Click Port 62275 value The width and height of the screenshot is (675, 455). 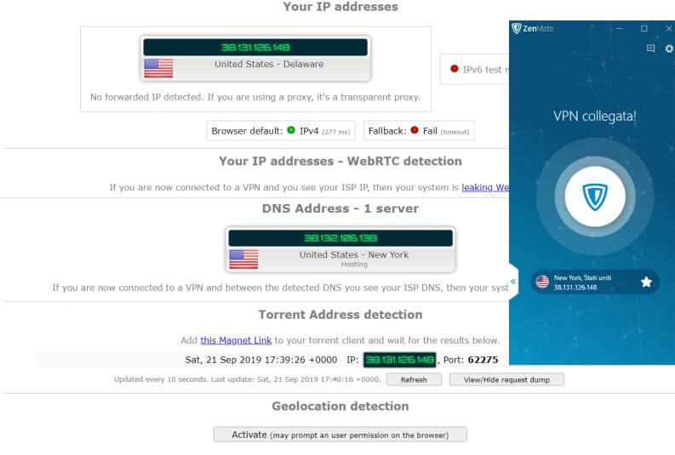click(x=483, y=360)
